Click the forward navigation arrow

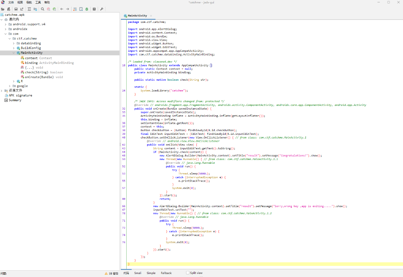pyautogui.click(x=68, y=9)
